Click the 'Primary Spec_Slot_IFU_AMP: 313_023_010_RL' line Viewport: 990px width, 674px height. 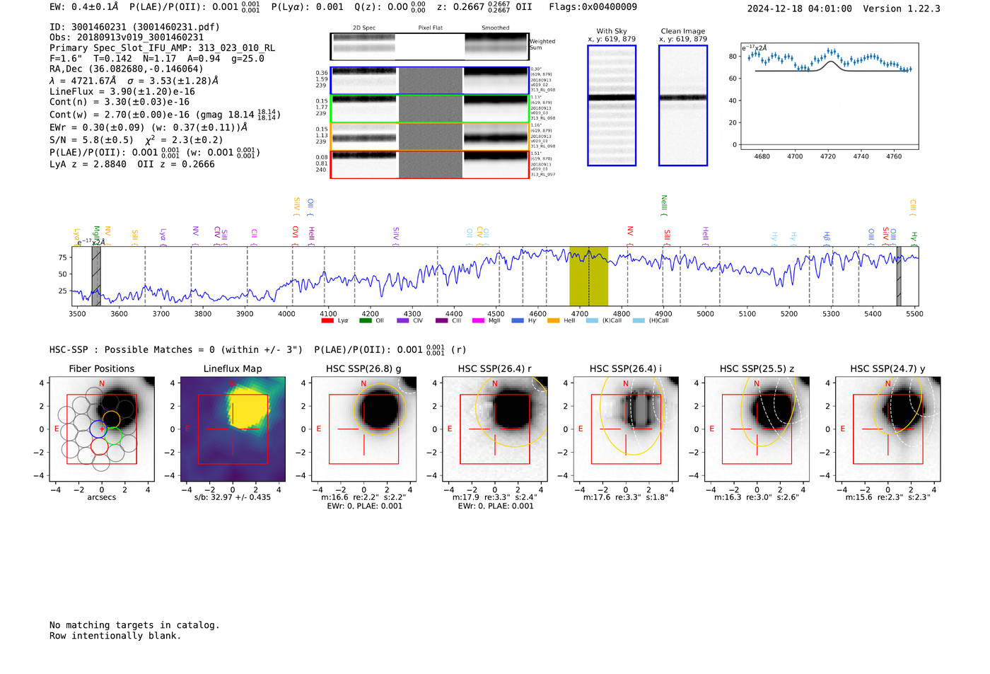tap(162, 48)
